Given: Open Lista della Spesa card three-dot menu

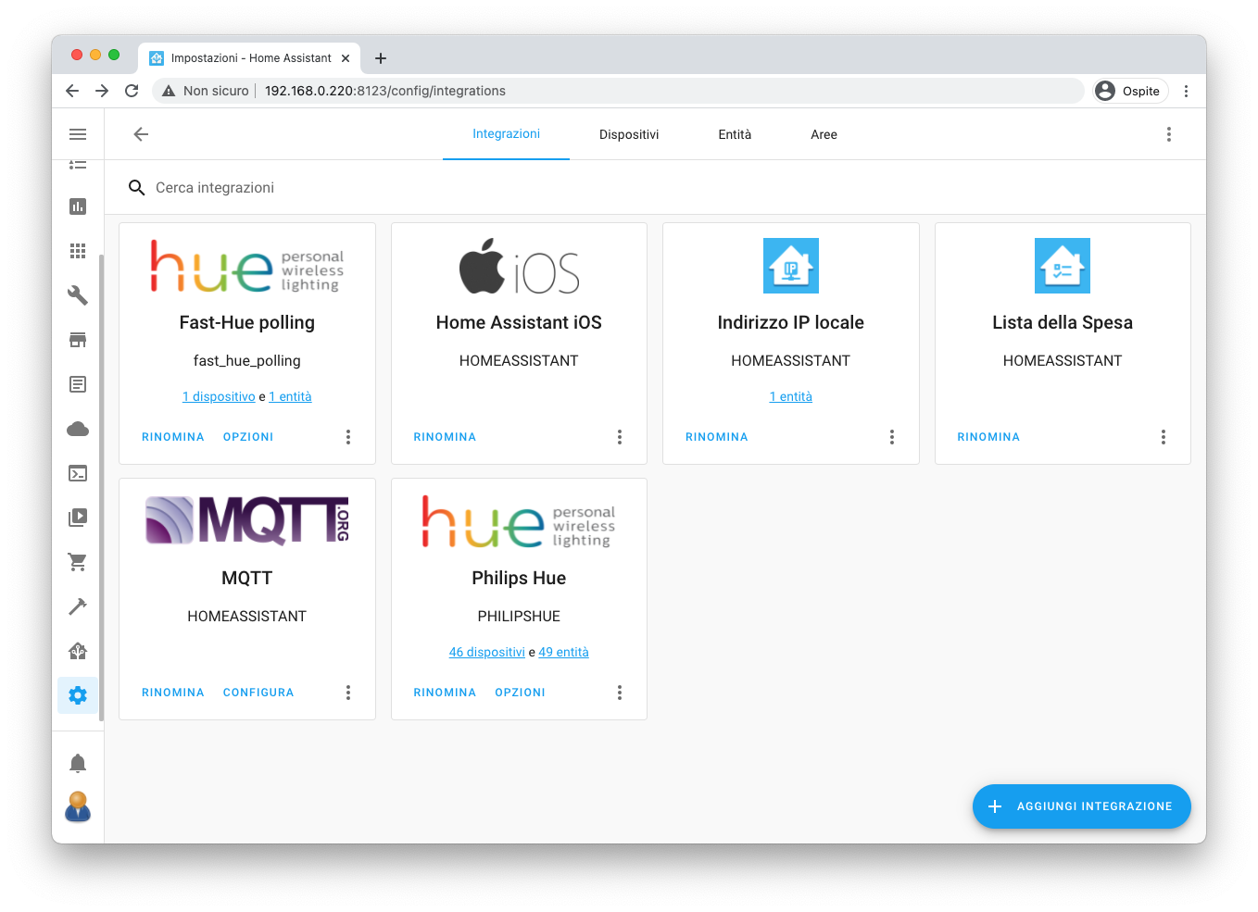Looking at the screenshot, I should pos(1164,437).
